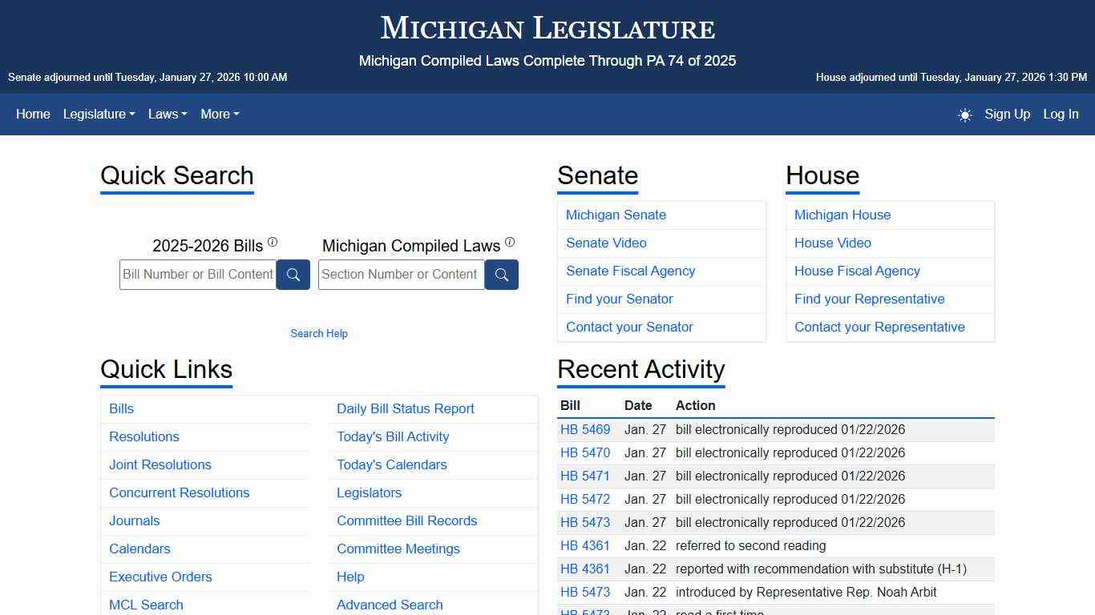Image resolution: width=1095 pixels, height=615 pixels.
Task: Open the Michigan Senate link
Action: click(x=616, y=215)
